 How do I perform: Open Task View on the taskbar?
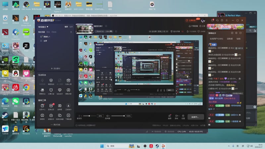pos(138,146)
